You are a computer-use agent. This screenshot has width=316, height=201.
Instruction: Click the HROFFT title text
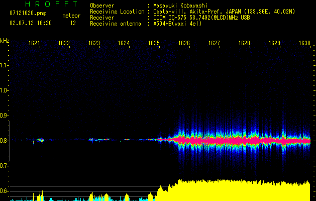tap(52, 4)
